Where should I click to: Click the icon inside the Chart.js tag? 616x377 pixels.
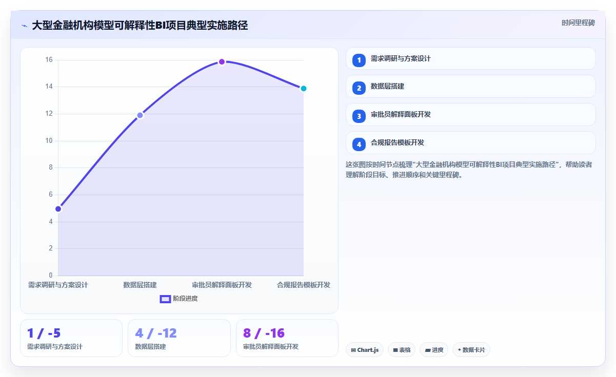click(x=353, y=350)
